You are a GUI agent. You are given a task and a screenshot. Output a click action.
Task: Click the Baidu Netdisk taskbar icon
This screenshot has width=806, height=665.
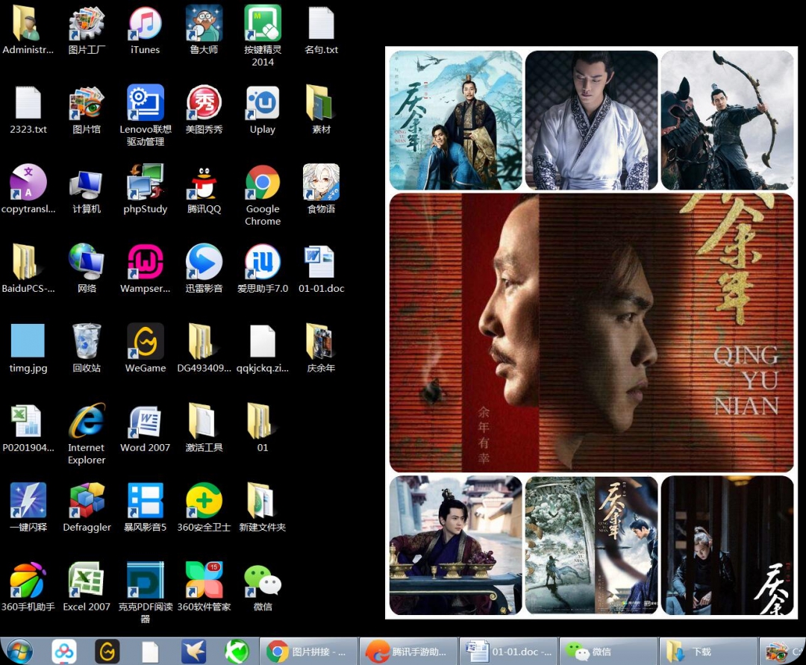(x=64, y=652)
